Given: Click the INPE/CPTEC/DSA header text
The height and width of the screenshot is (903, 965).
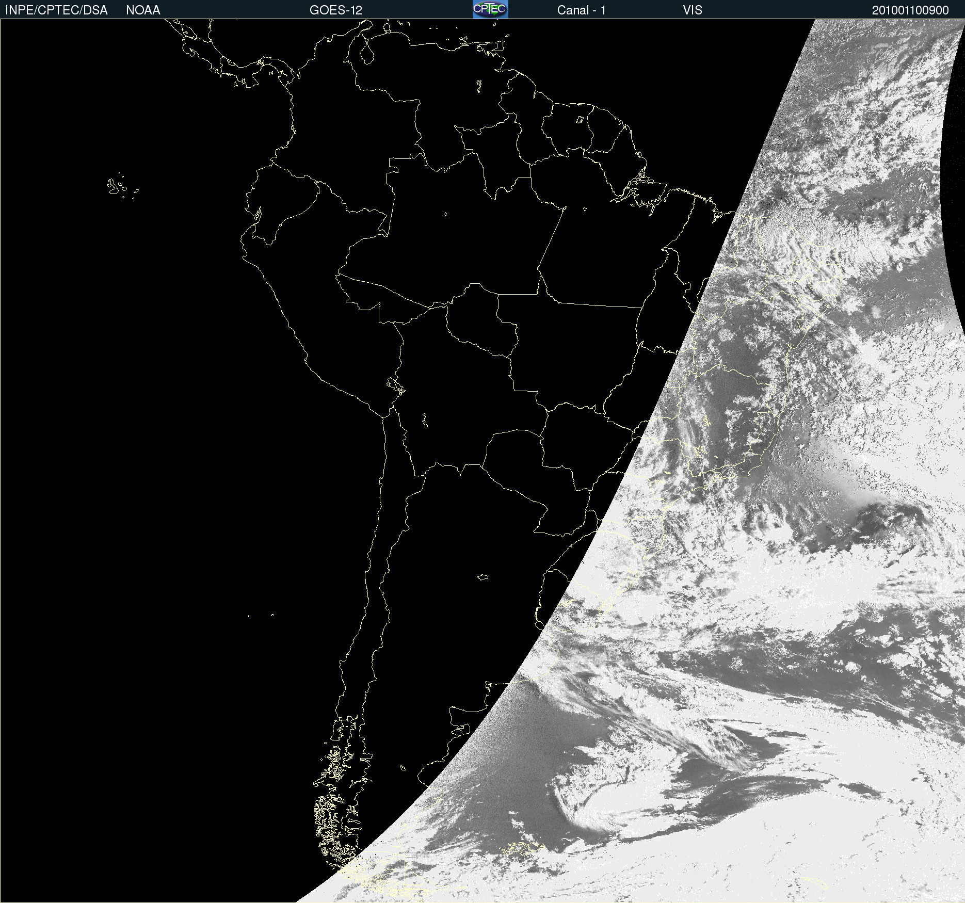Looking at the screenshot, I should pos(56,10).
